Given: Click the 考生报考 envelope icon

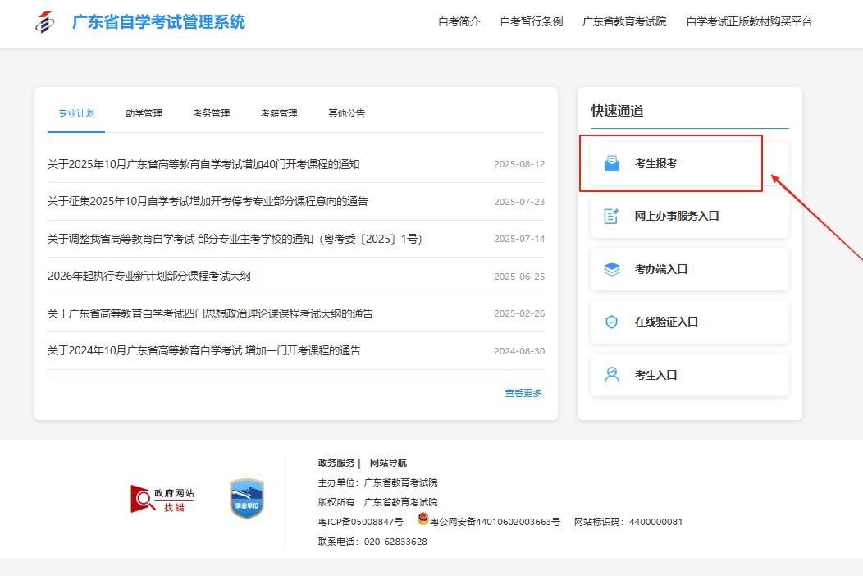Looking at the screenshot, I should tap(612, 163).
